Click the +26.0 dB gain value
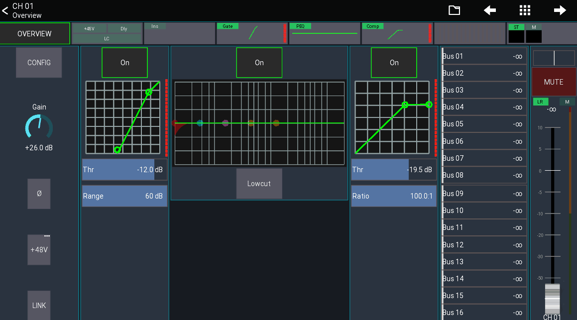The image size is (577, 320). (x=39, y=148)
